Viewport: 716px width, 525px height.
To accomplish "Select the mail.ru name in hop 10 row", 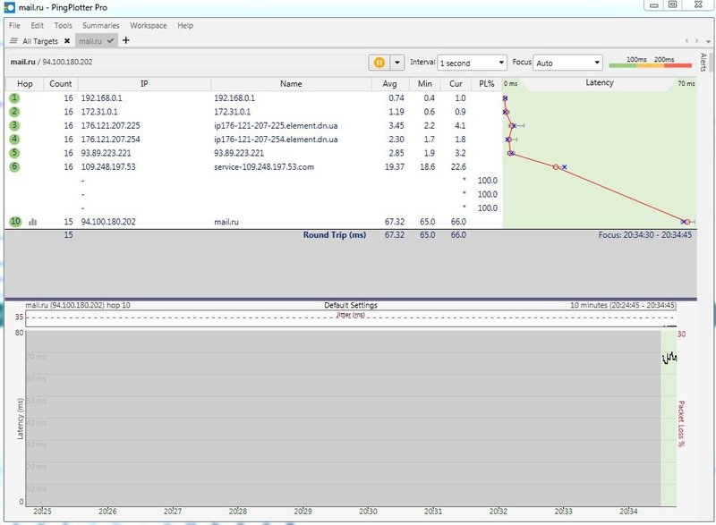I will tap(226, 222).
